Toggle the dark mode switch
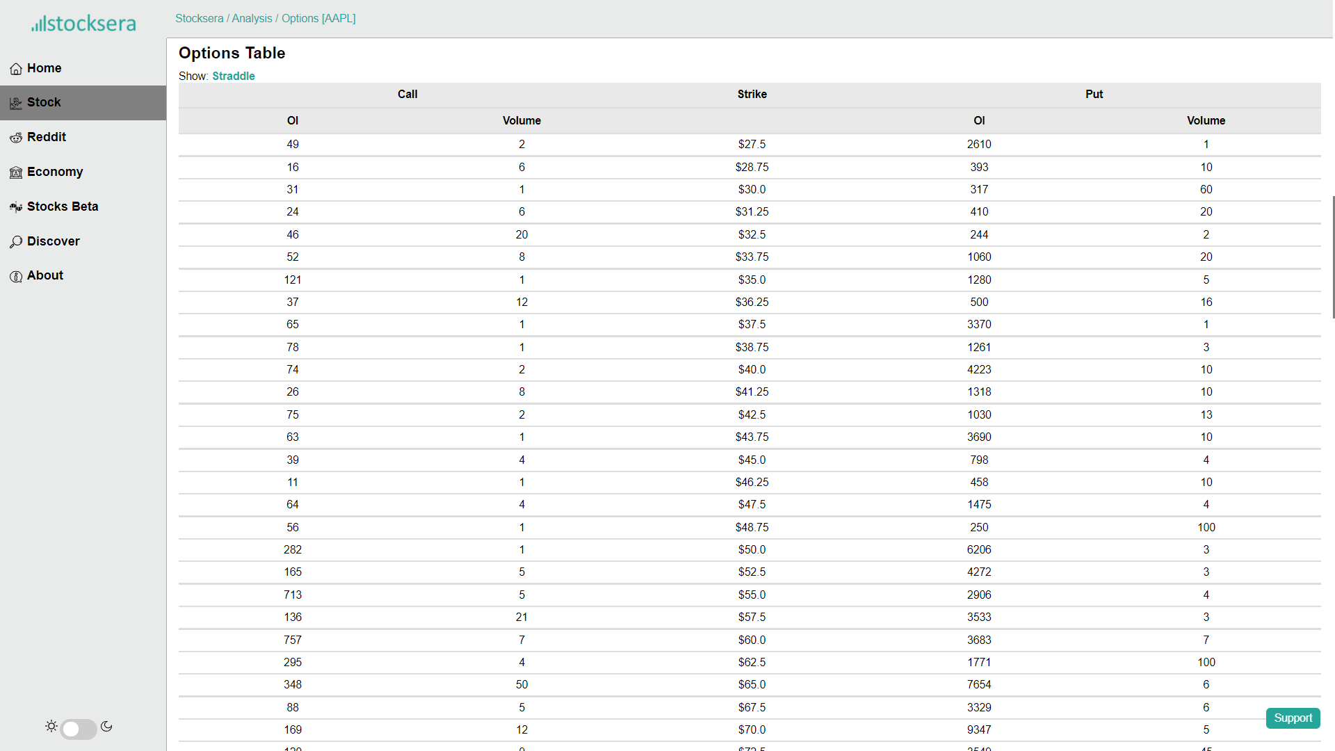Image resolution: width=1335 pixels, height=751 pixels. (79, 729)
